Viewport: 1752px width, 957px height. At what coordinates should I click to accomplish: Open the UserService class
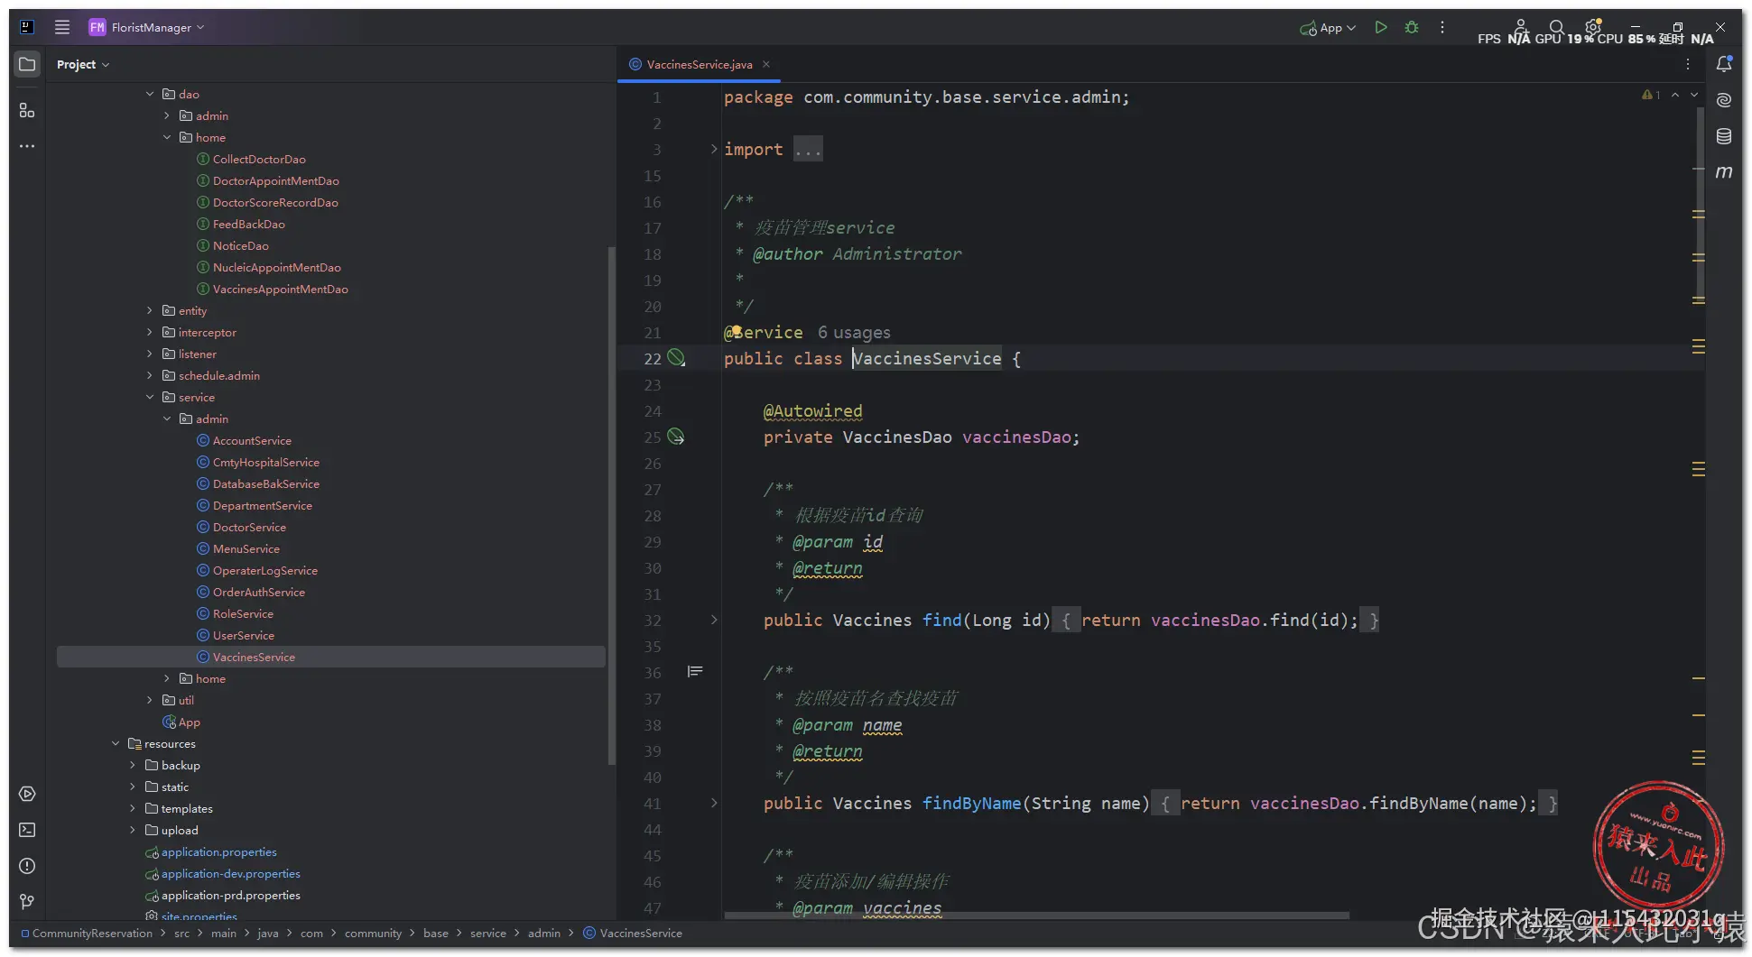pos(243,635)
